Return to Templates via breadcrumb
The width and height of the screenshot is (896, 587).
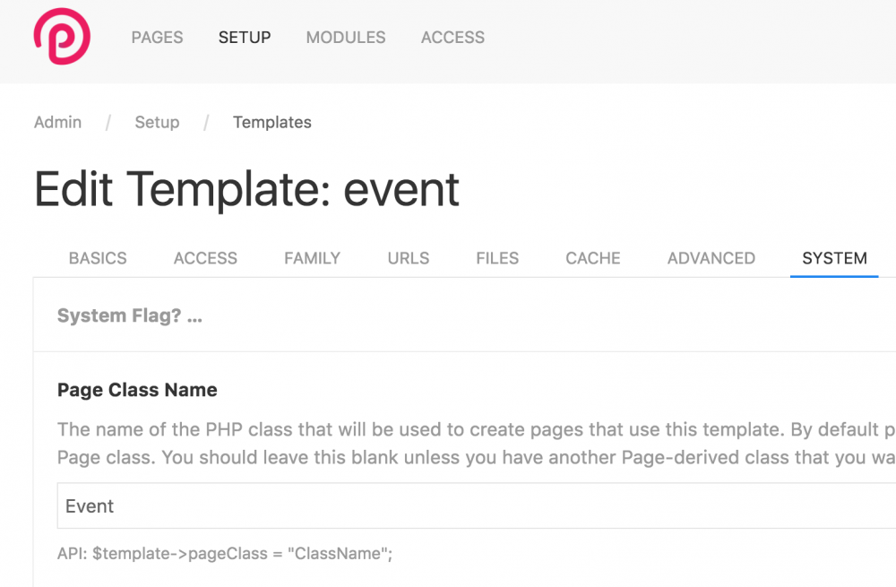click(x=272, y=123)
